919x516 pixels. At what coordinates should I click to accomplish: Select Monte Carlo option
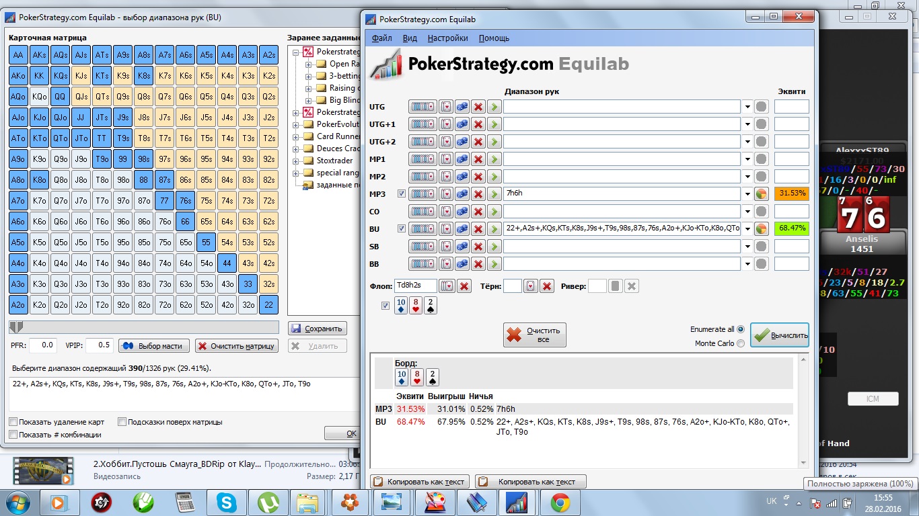[x=741, y=343]
